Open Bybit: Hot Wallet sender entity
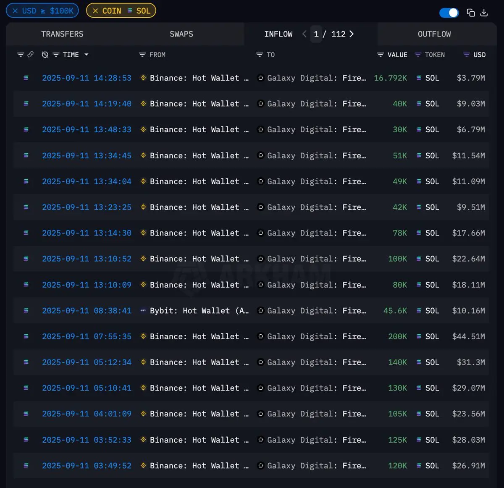504x488 pixels. (199, 311)
